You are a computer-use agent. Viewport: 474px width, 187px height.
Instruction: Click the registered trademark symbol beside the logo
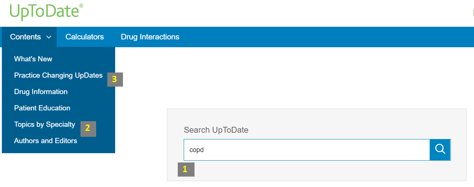[x=81, y=6]
